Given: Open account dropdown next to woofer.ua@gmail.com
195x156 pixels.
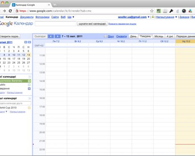Looking at the screenshot, I should tap(149, 17).
